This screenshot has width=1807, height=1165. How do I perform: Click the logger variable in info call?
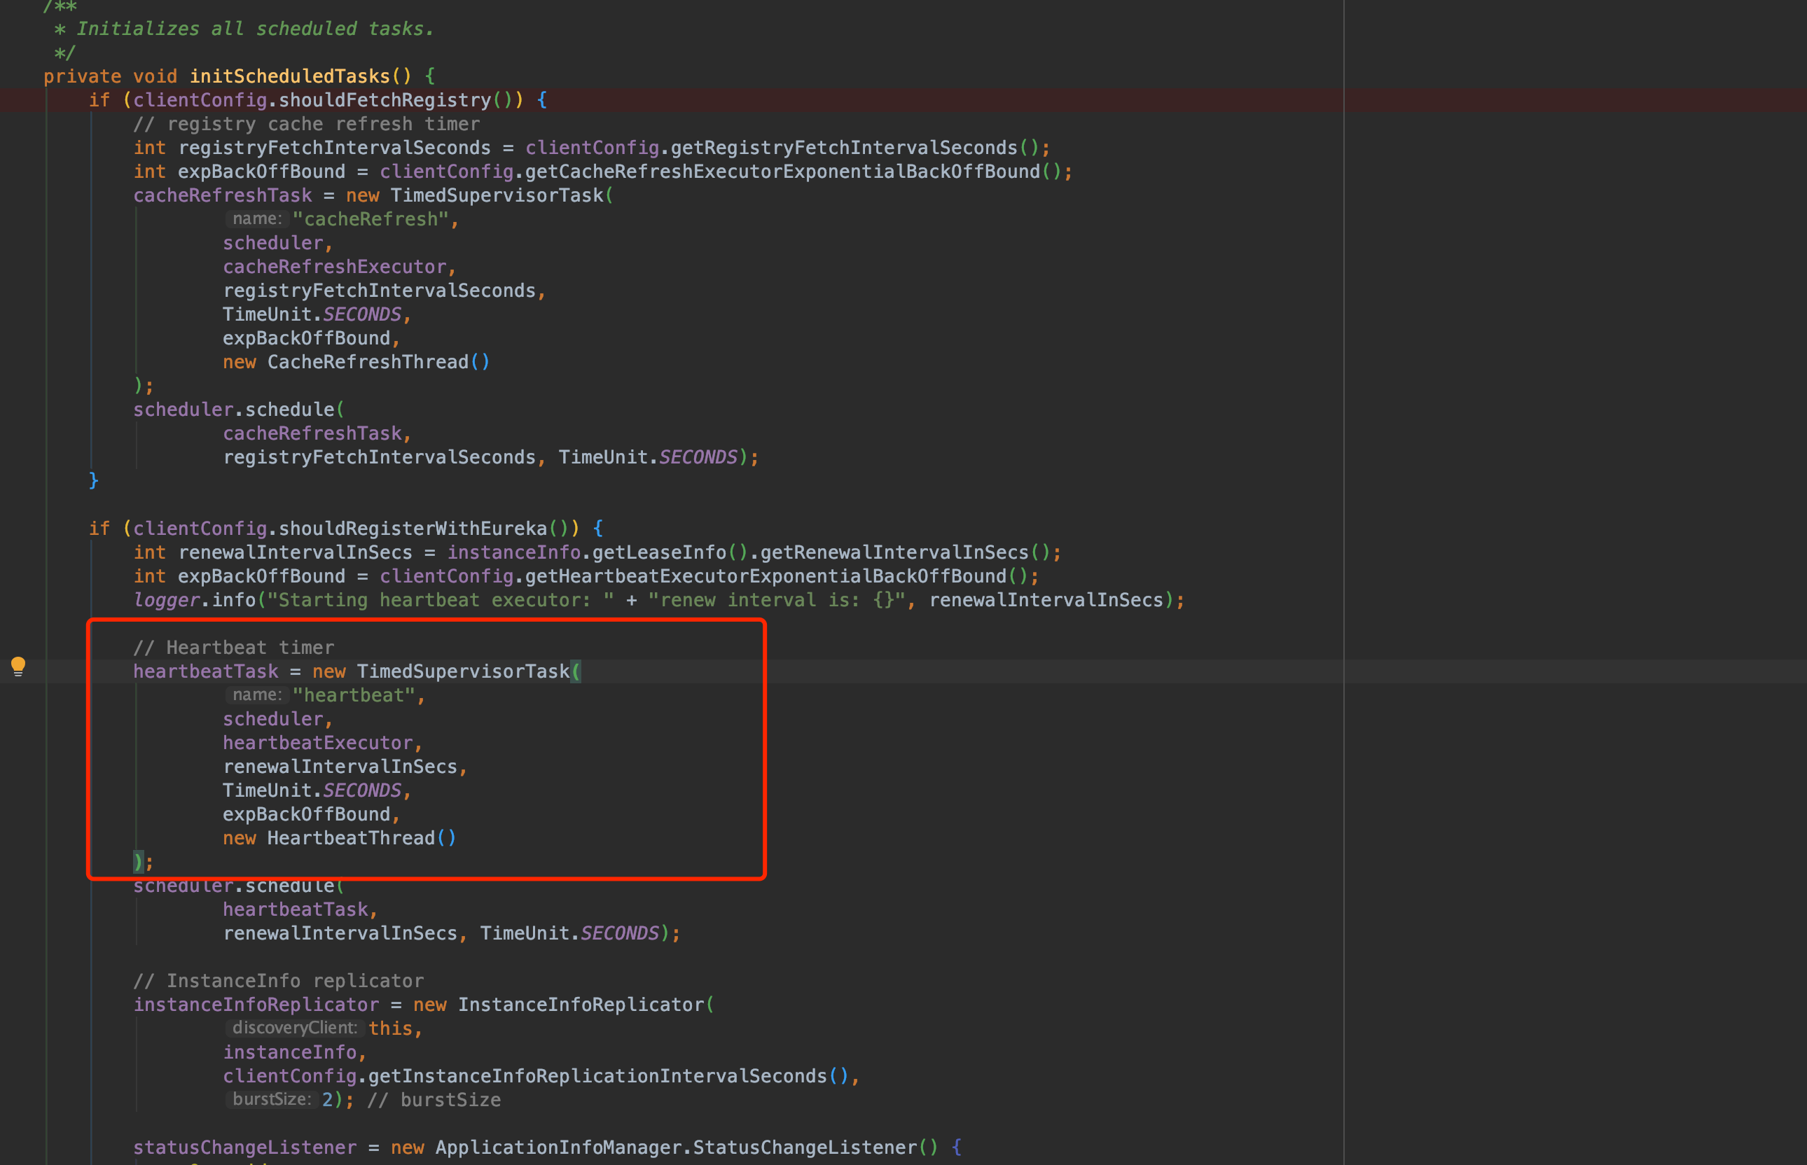click(x=167, y=600)
